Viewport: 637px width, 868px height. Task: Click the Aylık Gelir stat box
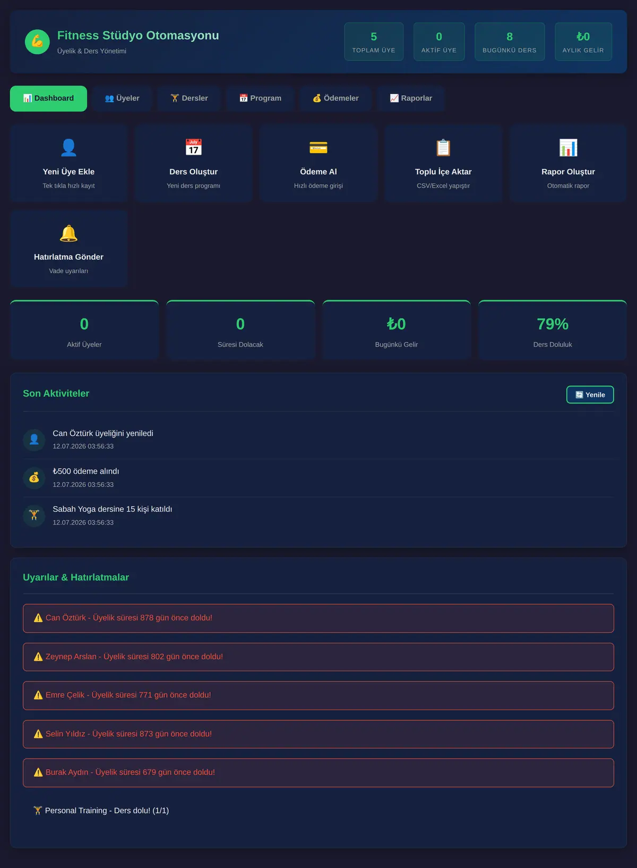[583, 41]
